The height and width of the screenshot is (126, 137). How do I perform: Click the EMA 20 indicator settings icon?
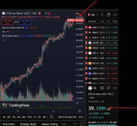[27, 28]
